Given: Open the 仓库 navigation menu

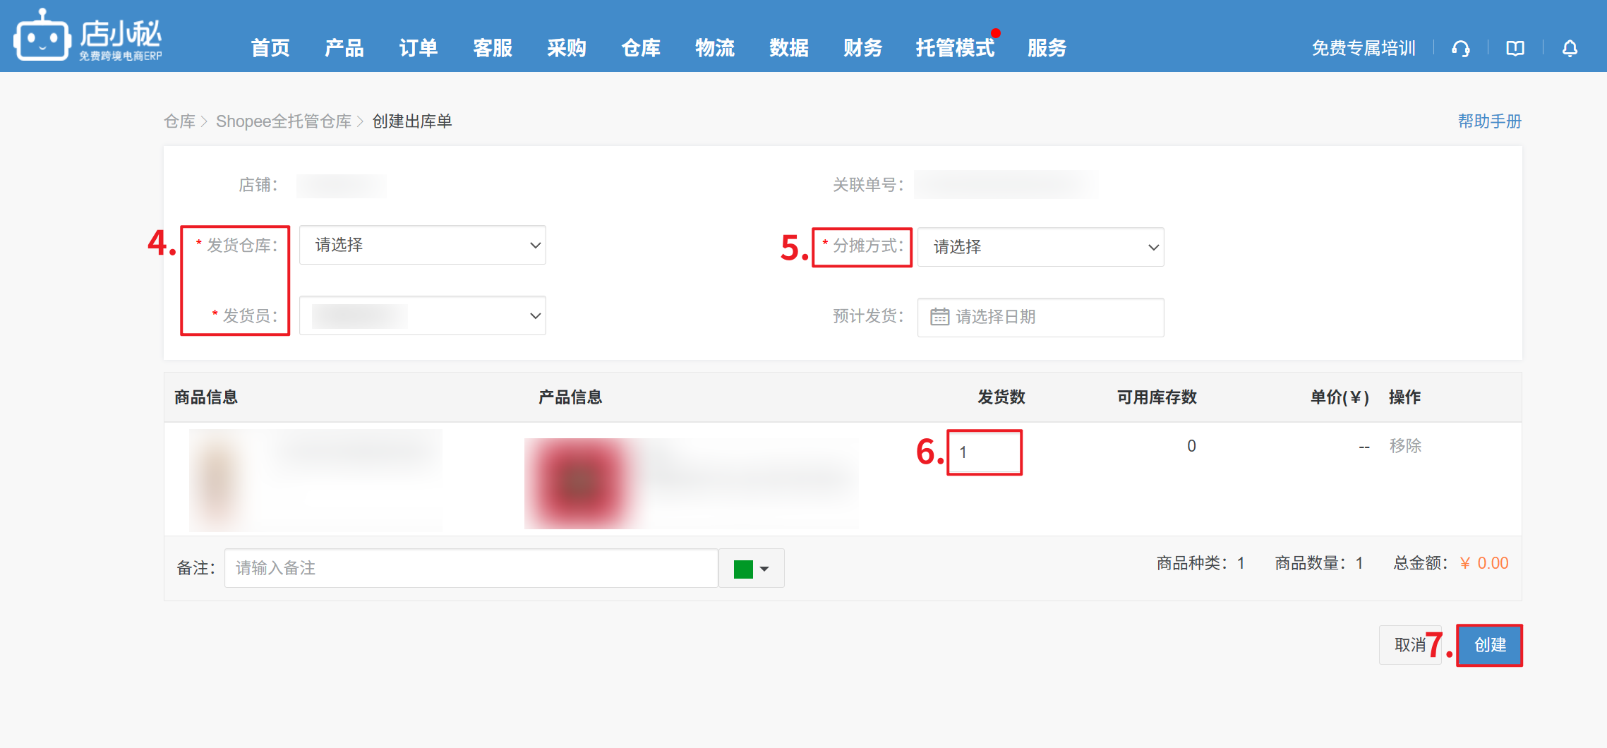Looking at the screenshot, I should tap(640, 48).
